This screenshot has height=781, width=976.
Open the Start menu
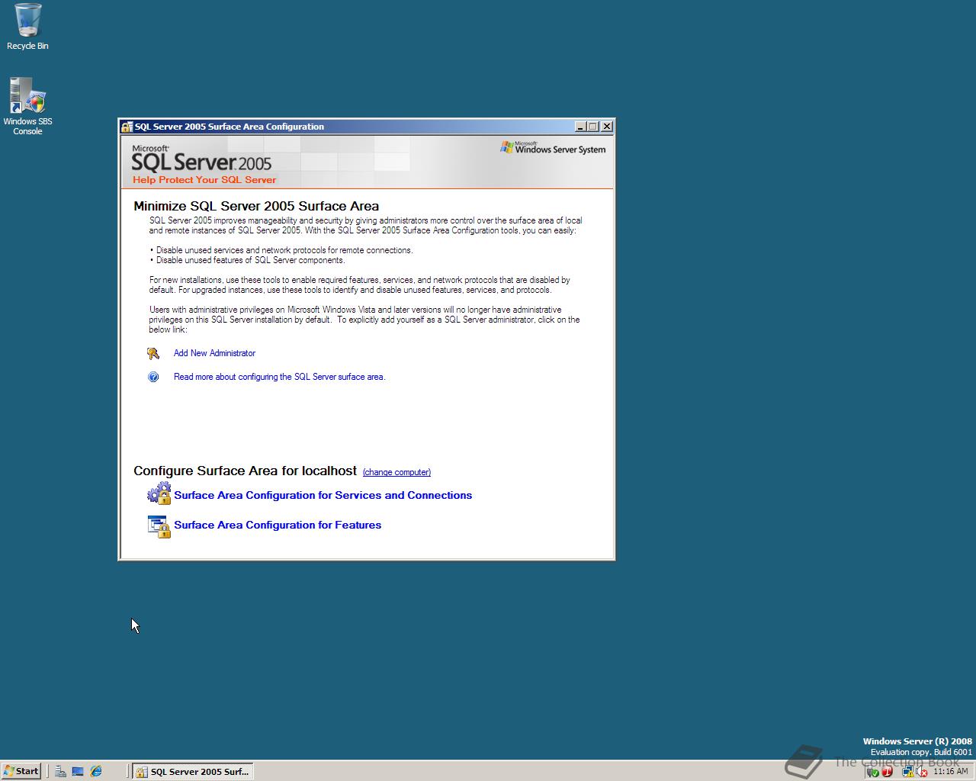pos(21,771)
